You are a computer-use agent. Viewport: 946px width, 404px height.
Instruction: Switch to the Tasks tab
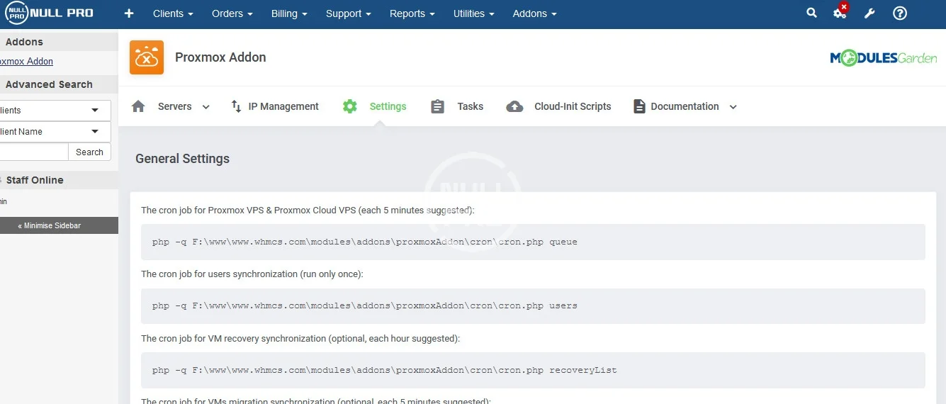click(470, 106)
